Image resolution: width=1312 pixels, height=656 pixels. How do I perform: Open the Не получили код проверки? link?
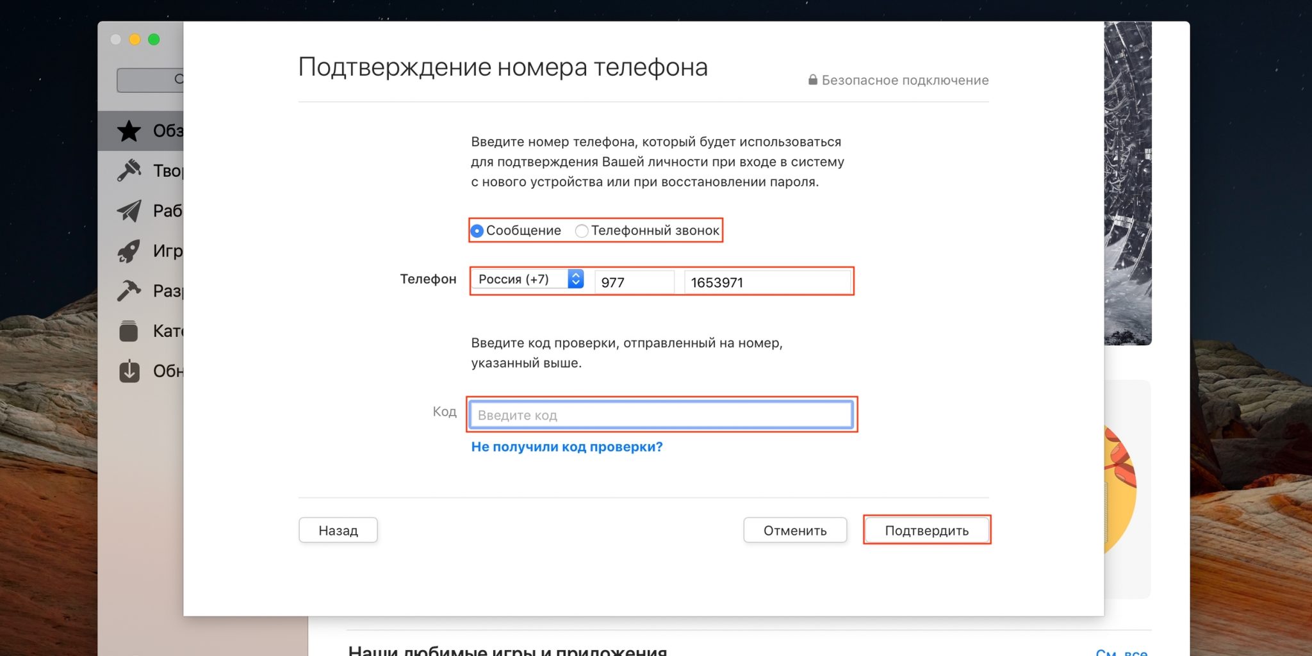pyautogui.click(x=566, y=447)
